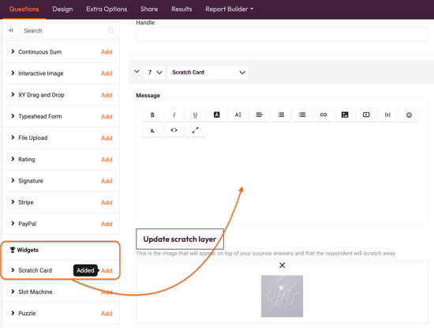
Task: Switch to HTML source code view
Action: click(x=174, y=130)
